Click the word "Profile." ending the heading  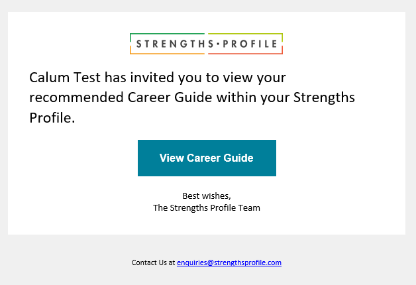(52, 118)
